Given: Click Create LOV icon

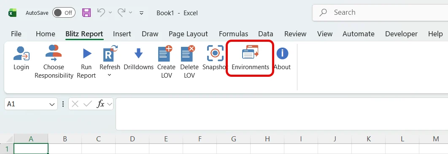Looking at the screenshot, I should pyautogui.click(x=165, y=53).
